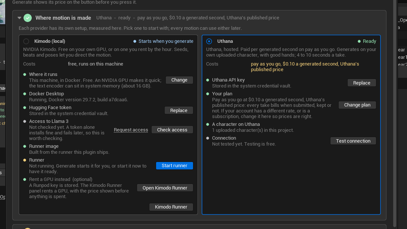Click the Rent a GPU instead status dot
The image size is (407, 229).
point(25,179)
